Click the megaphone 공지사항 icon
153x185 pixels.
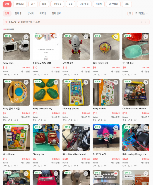pos(6,22)
